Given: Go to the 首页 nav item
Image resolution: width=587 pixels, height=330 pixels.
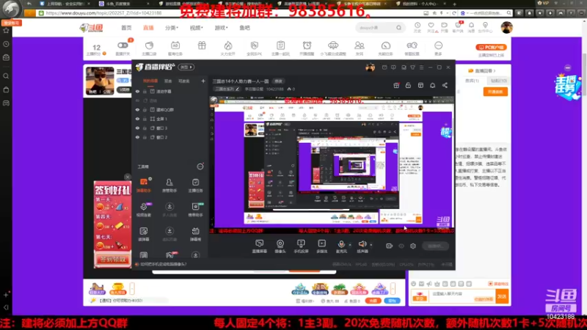Looking at the screenshot, I should [x=126, y=28].
